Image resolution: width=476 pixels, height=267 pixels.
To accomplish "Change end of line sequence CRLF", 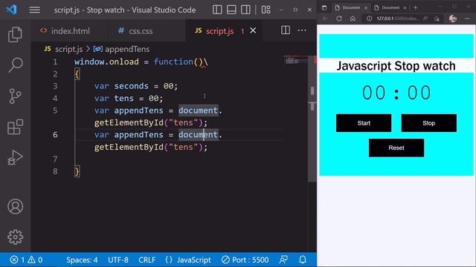I will [x=147, y=260].
